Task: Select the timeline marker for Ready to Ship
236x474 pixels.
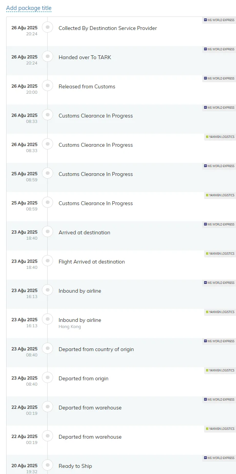Action: [48, 465]
